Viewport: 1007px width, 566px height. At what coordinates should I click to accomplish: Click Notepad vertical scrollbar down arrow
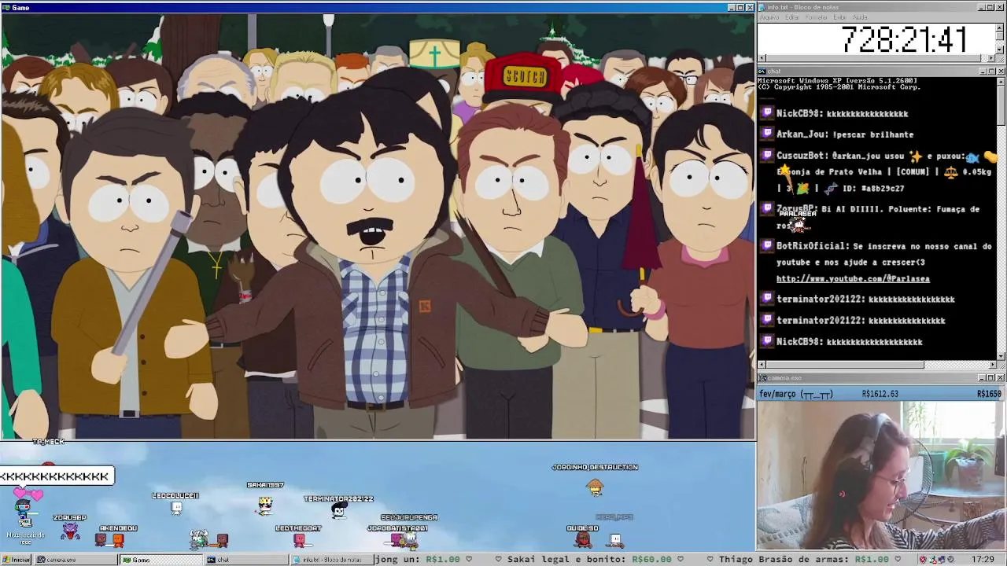pyautogui.click(x=1001, y=50)
